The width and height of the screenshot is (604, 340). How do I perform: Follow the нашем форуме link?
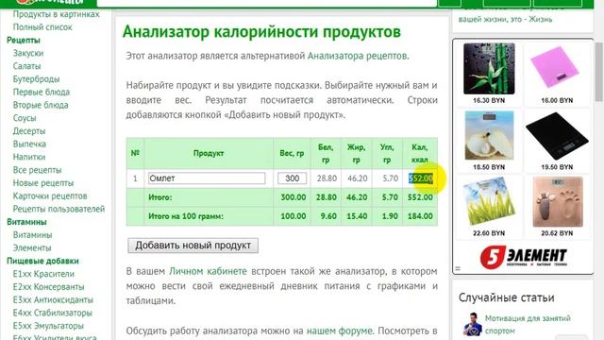340,331
